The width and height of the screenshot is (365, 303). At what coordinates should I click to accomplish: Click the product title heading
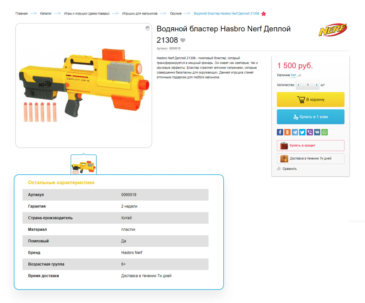[224, 34]
